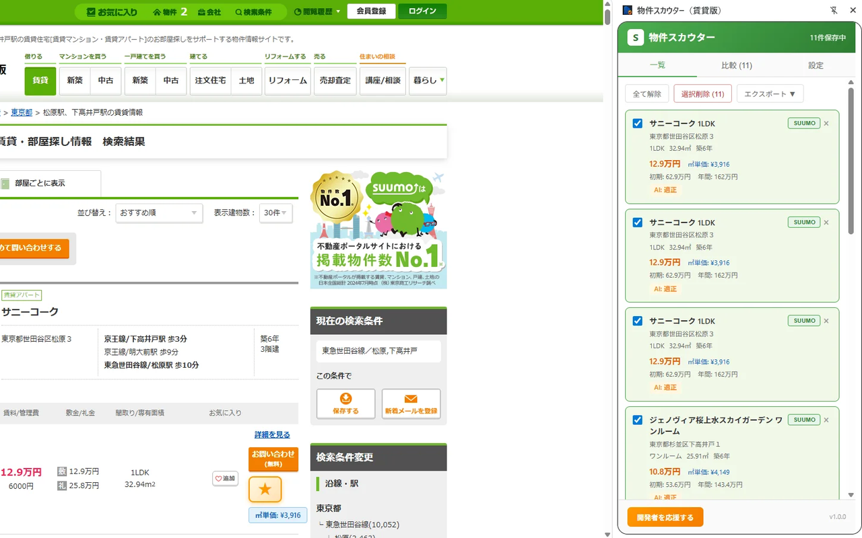862x538 pixels.
Task: Open the 詳細を見る link
Action: click(272, 434)
